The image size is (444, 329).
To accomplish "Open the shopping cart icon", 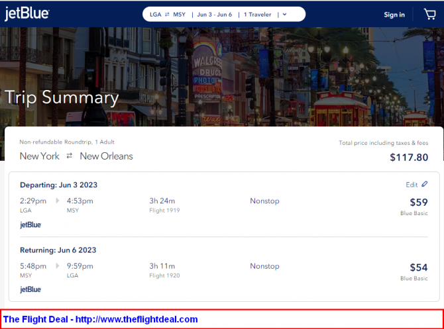I will pyautogui.click(x=429, y=14).
